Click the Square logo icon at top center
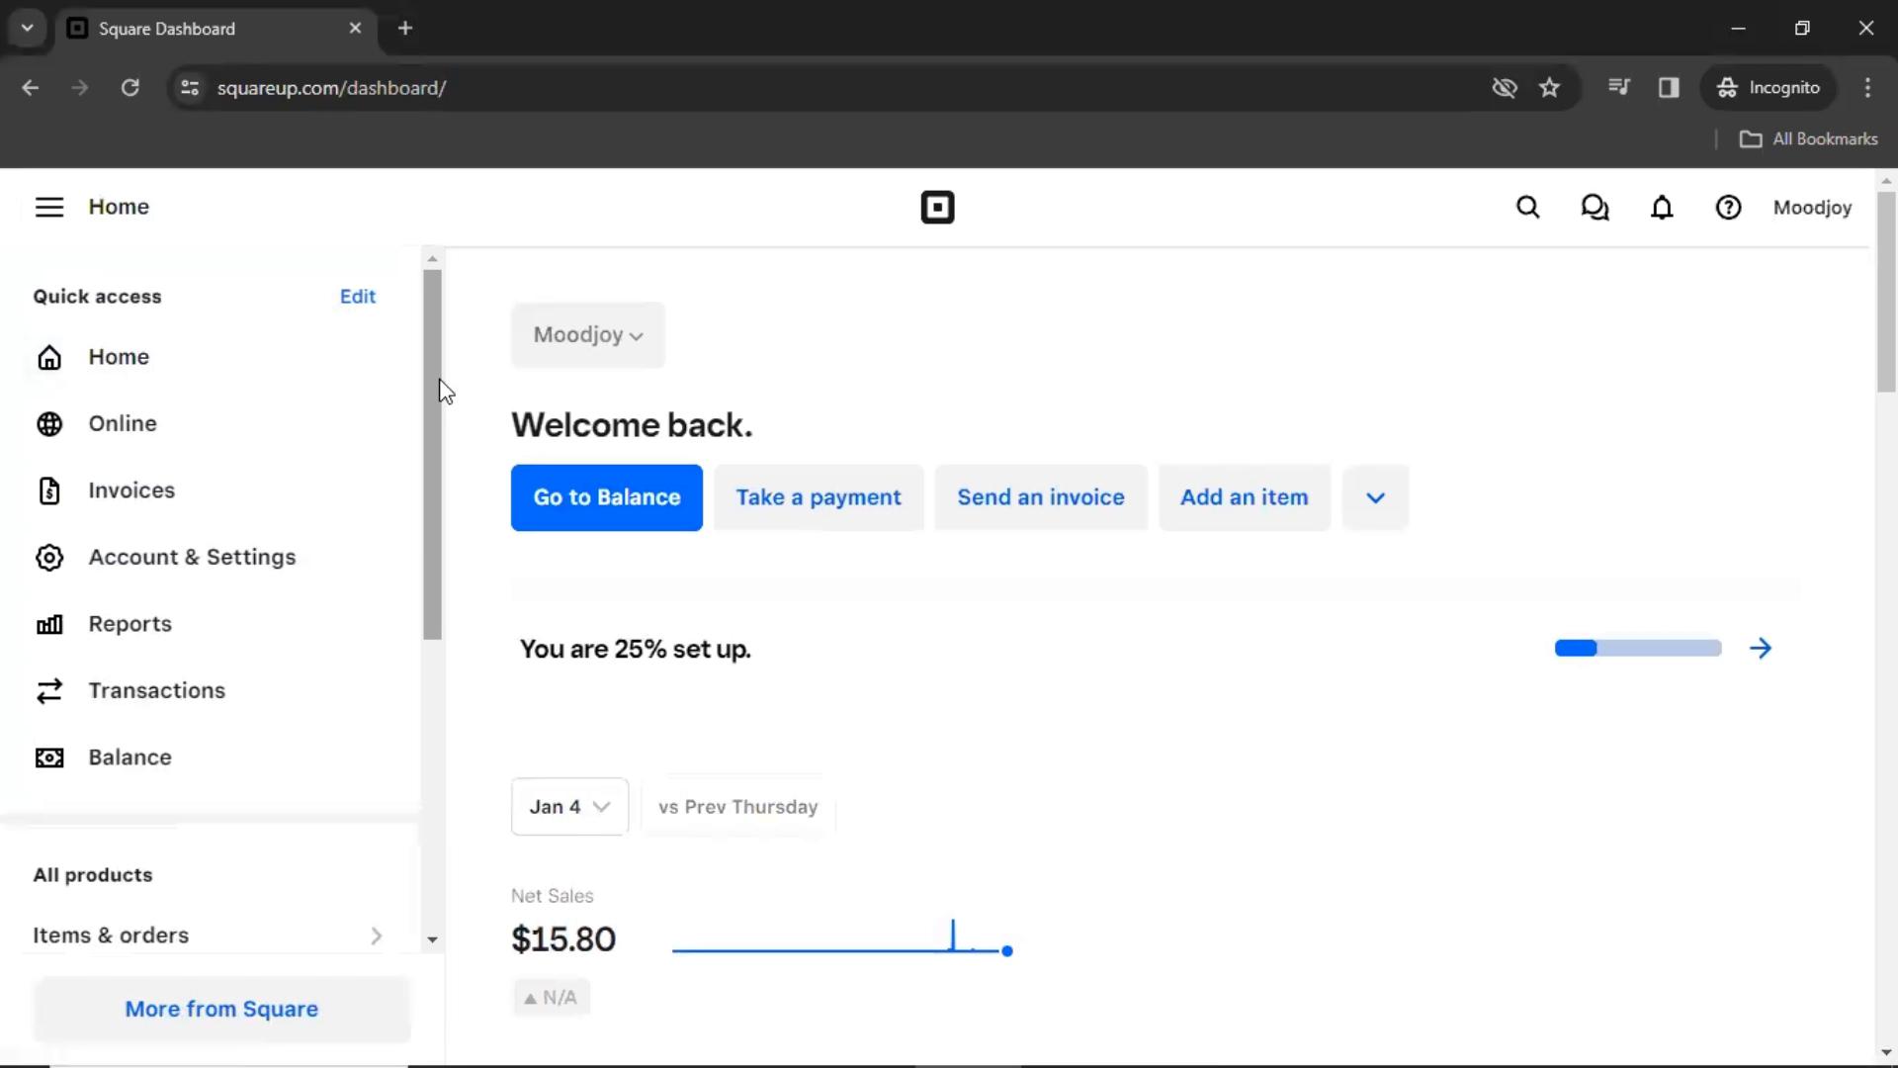Screen dimensions: 1898x1068 tap(936, 208)
